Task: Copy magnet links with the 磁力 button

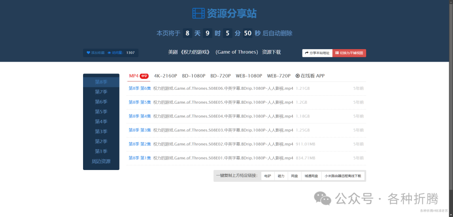Action: pos(281,176)
